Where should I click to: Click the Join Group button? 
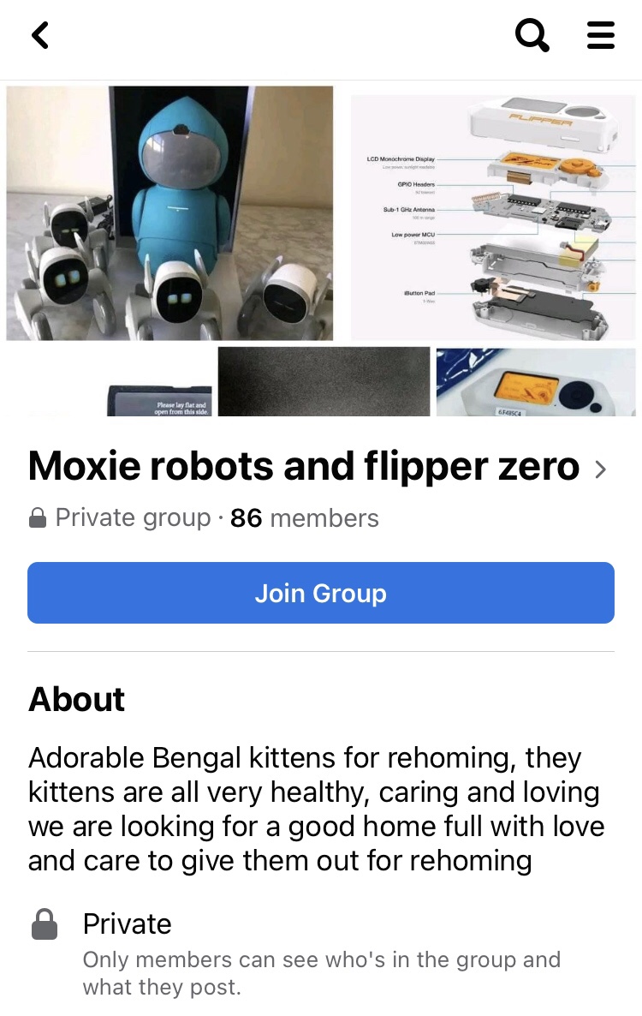click(321, 593)
